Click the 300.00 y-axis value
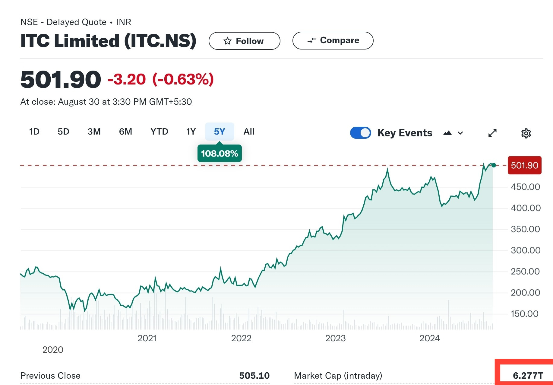The width and height of the screenshot is (553, 385). click(x=526, y=250)
